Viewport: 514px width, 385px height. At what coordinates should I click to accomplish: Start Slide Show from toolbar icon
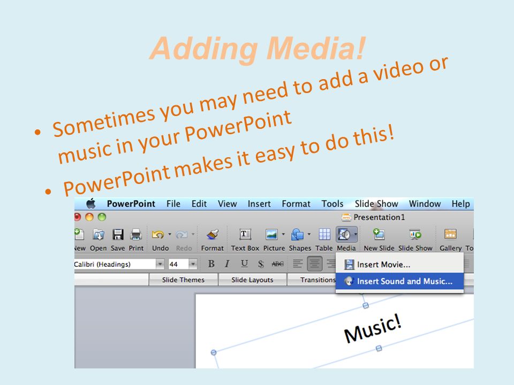click(x=415, y=234)
